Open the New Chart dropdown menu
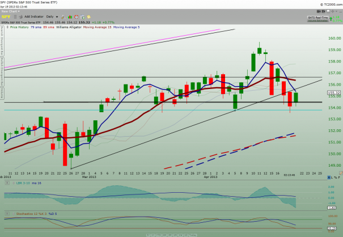 tap(11, 11)
